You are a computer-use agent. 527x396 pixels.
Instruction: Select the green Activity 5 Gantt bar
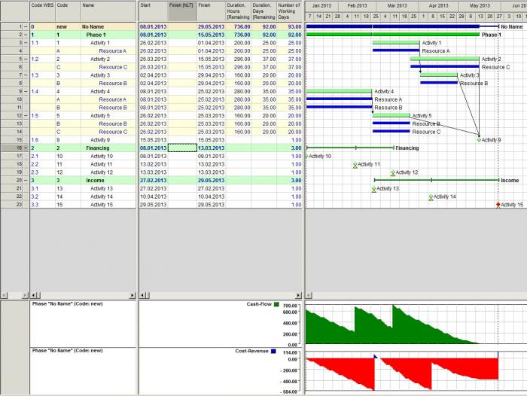391,115
